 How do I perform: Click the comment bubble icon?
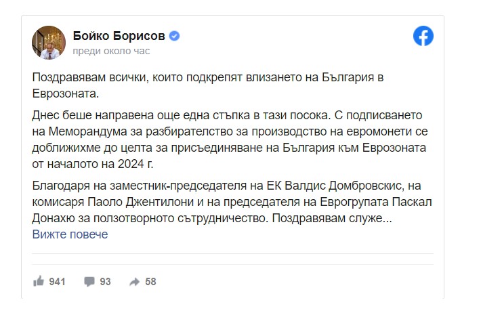89,281
